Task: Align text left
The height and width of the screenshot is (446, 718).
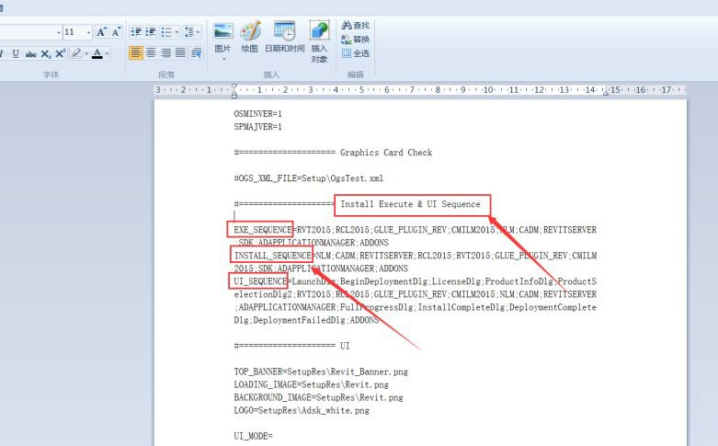Action: (135, 53)
